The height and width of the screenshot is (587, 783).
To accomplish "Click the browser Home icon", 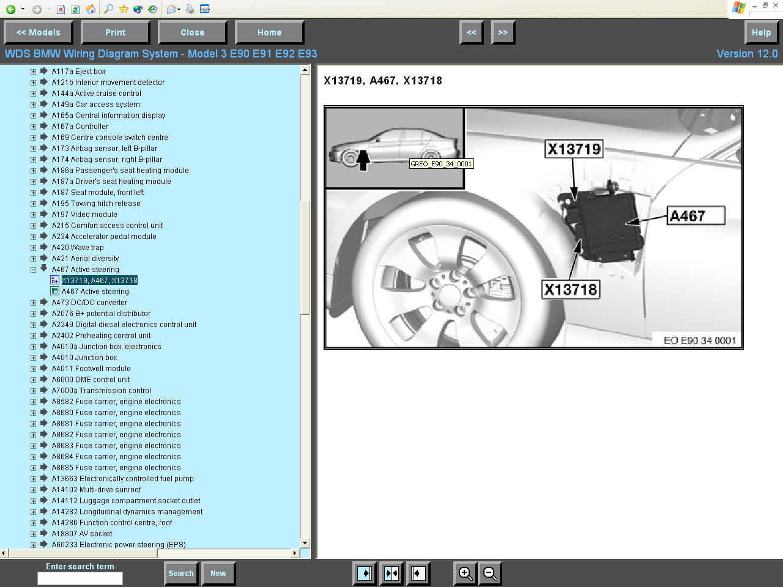I will 91,9.
